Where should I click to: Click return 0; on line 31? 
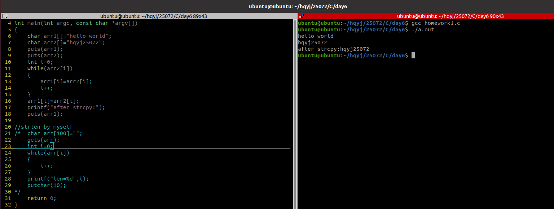[x=42, y=198]
